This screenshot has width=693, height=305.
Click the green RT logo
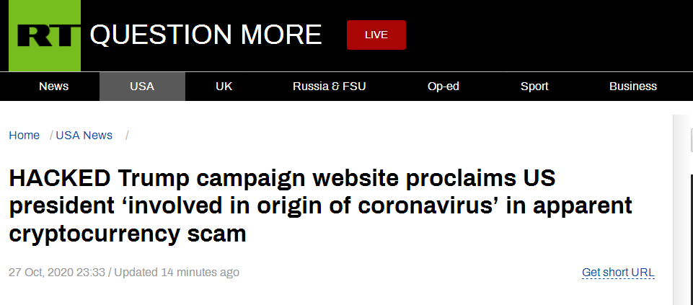45,36
